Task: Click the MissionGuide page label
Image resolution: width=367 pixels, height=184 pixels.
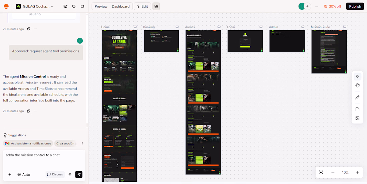Action: [320, 27]
